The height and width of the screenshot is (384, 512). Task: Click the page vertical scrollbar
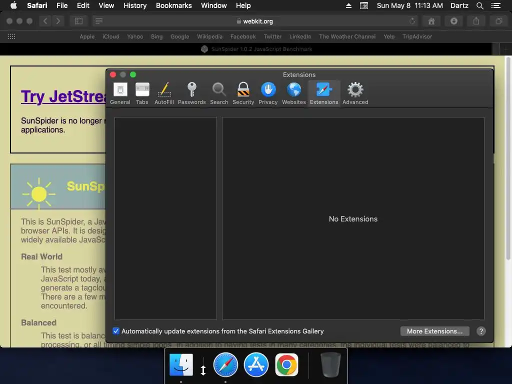click(x=508, y=158)
